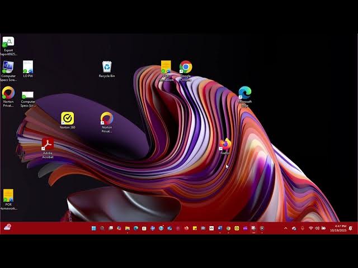Open the weather widget at taskbar's left

coord(7,227)
